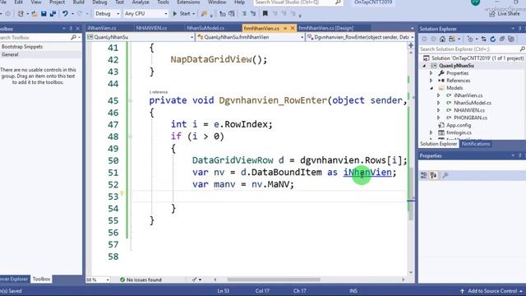Click Show All Files icon

click(x=511, y=39)
